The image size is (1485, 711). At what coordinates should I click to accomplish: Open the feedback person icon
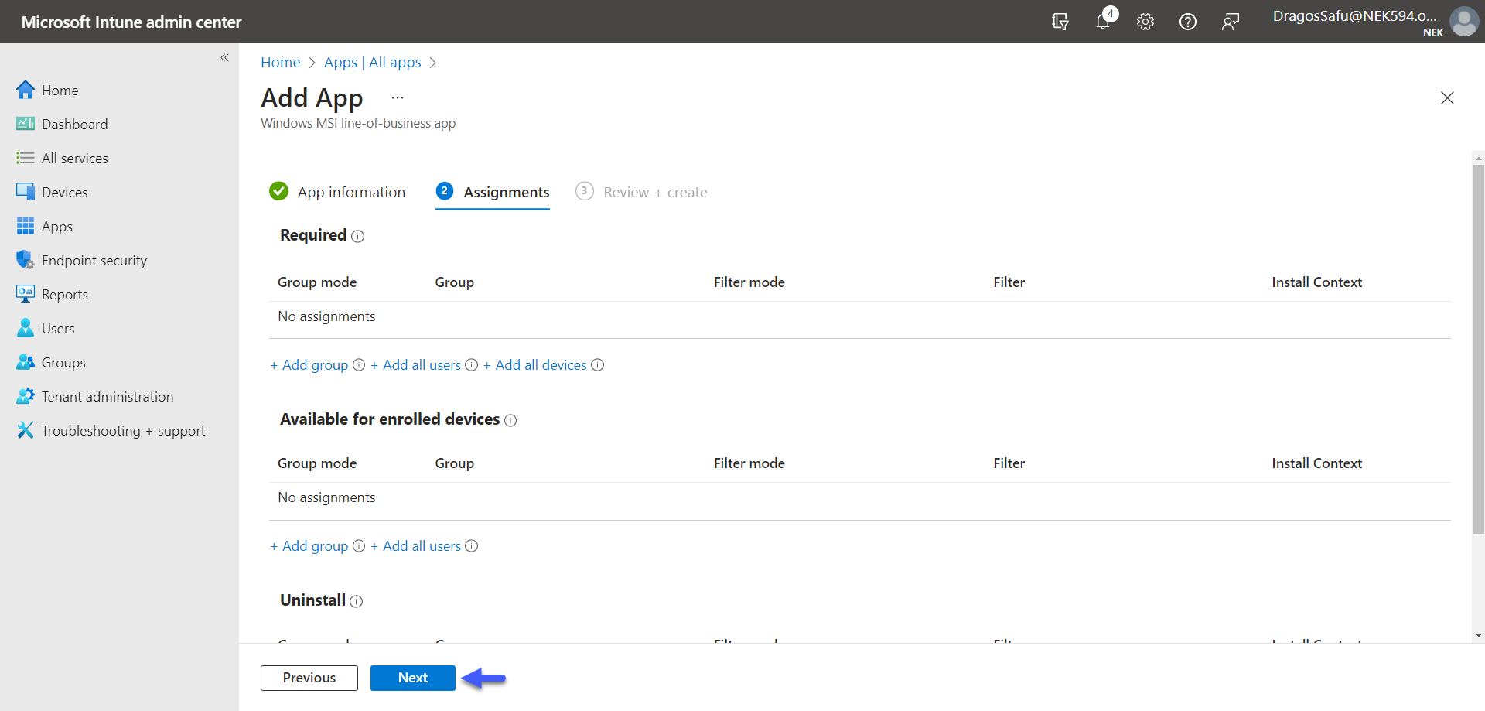pyautogui.click(x=1231, y=22)
